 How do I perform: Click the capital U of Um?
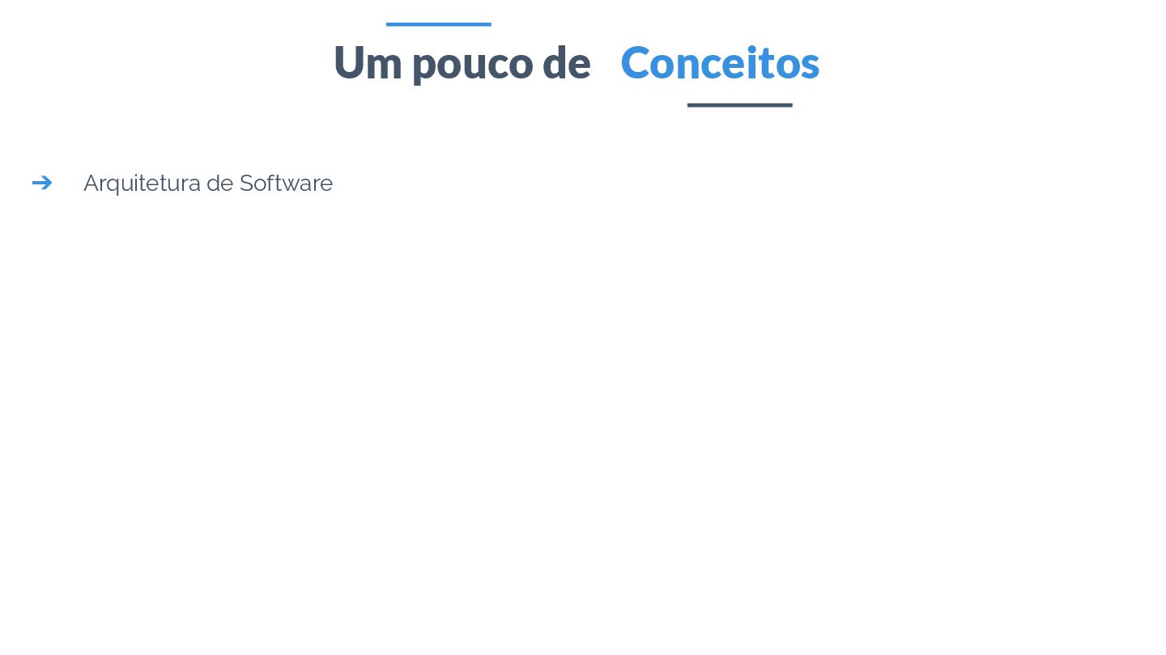click(350, 63)
